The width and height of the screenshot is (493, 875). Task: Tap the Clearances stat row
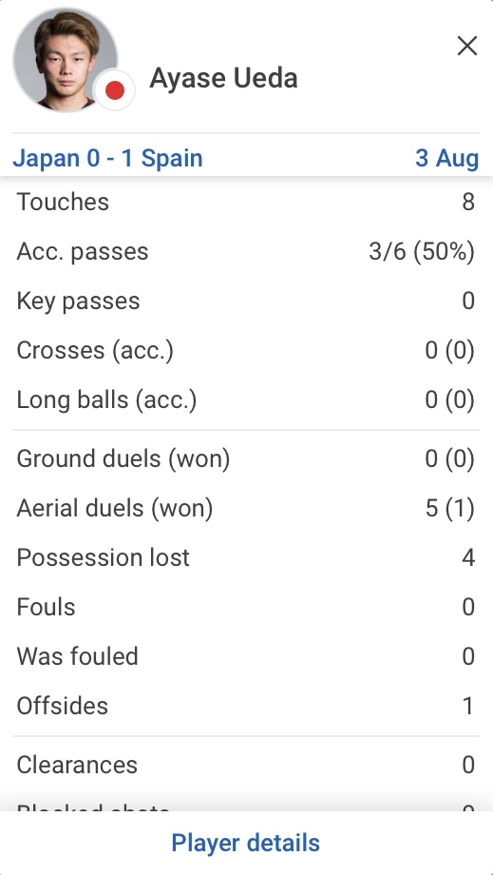[246, 765]
